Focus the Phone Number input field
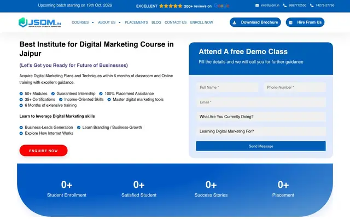Screen dimensions: 350x219 point(295,88)
